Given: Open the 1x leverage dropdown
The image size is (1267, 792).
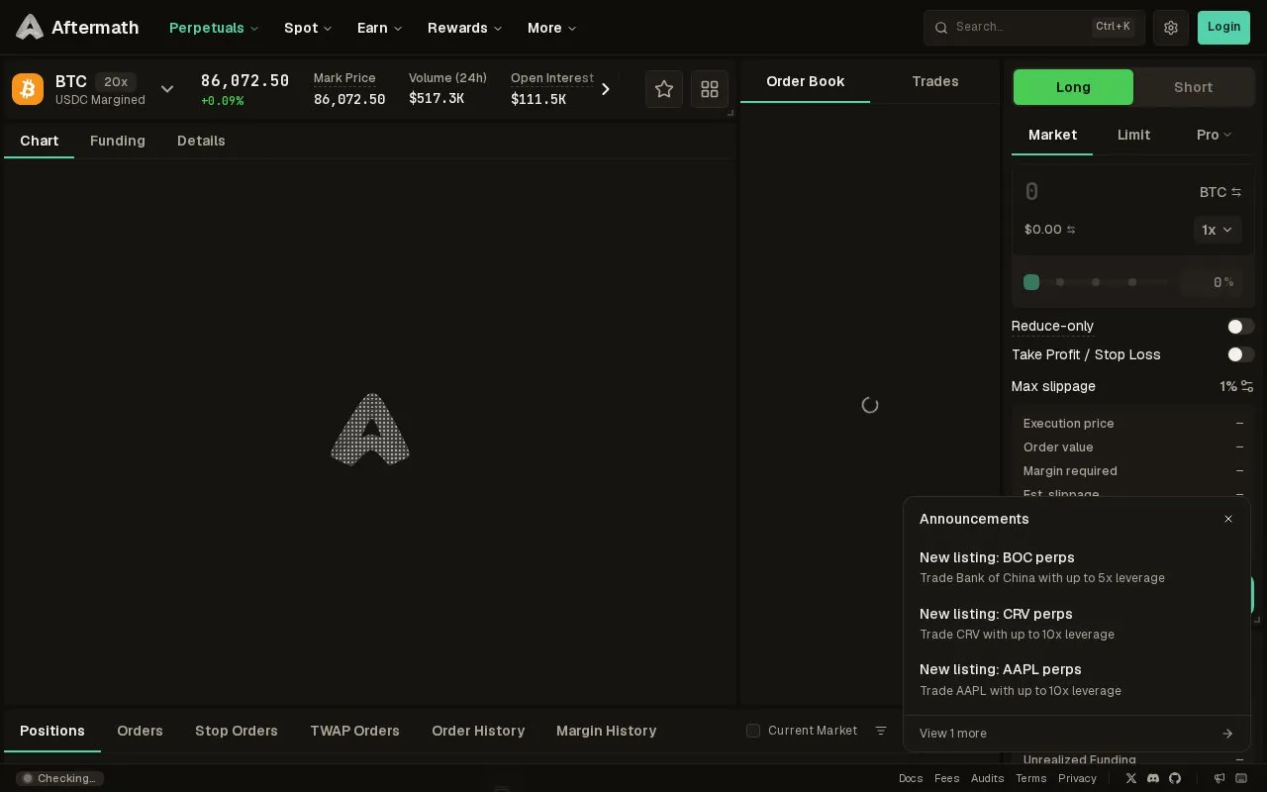Looking at the screenshot, I should point(1218,230).
